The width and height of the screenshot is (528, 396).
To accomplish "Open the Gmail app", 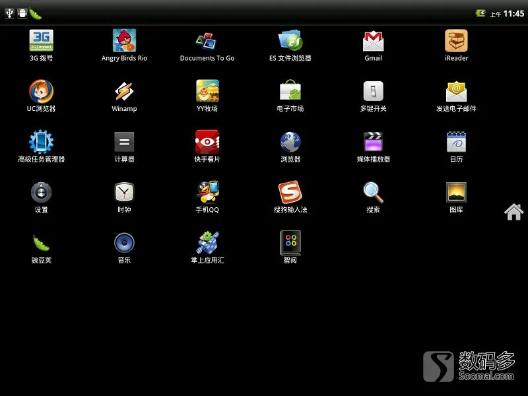I will [373, 46].
